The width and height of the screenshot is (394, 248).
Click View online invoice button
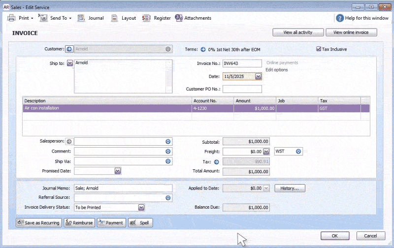[351, 32]
